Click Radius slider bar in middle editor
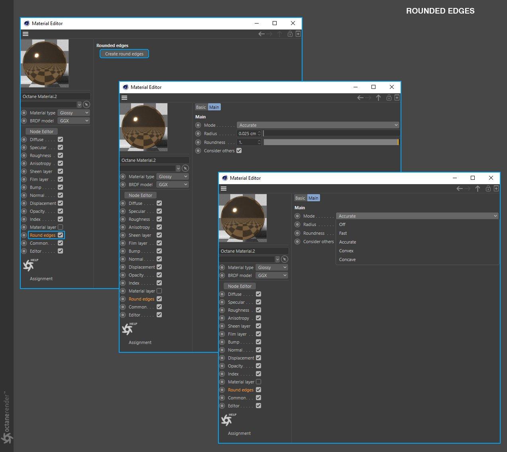The image size is (507, 452). (331, 134)
